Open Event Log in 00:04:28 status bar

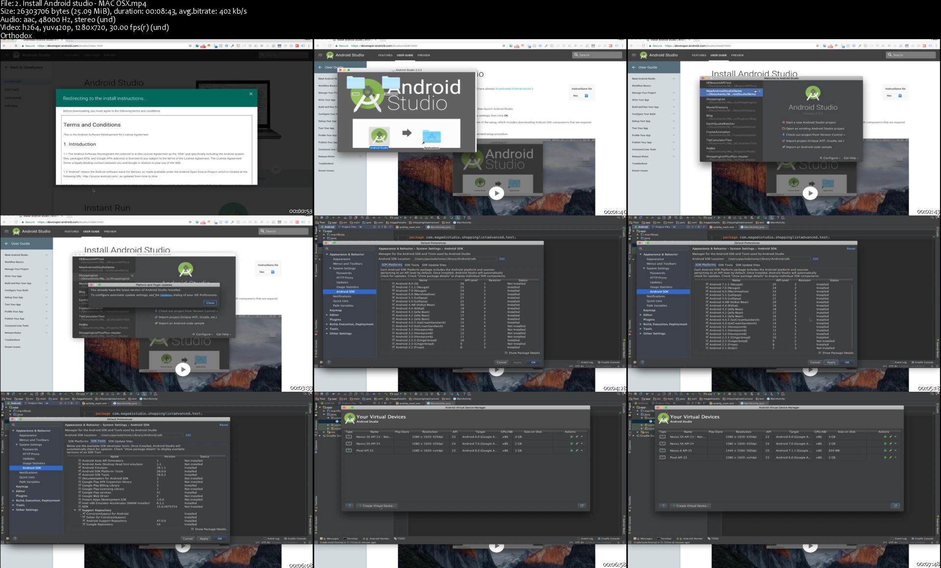[x=585, y=362]
